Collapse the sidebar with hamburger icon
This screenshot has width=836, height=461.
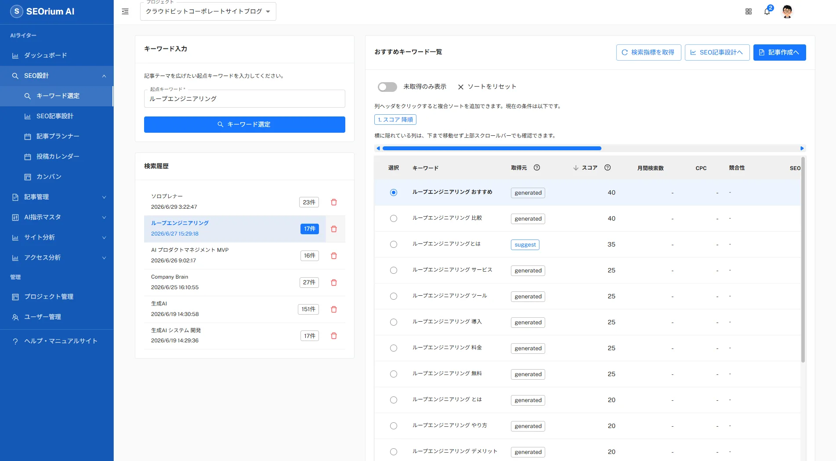click(x=125, y=11)
